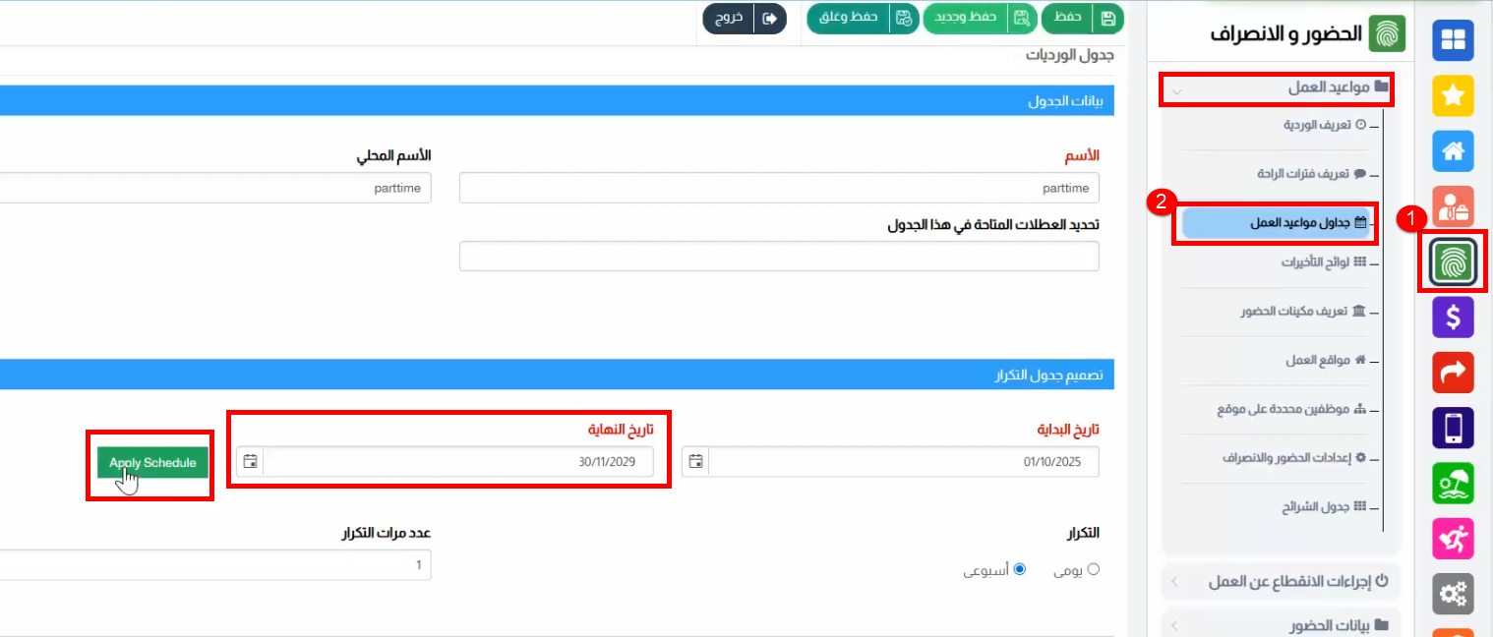Open the dashboard grid icon in sidebar
Viewport: 1493px width, 637px height.
pyautogui.click(x=1453, y=40)
